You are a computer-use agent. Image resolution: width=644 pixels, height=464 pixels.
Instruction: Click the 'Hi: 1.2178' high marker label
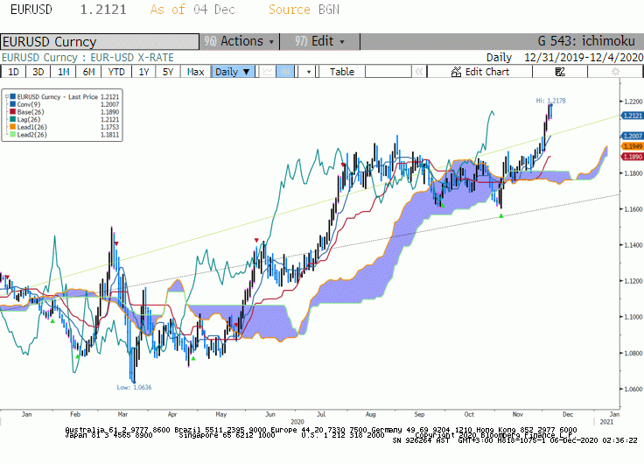pyautogui.click(x=550, y=101)
